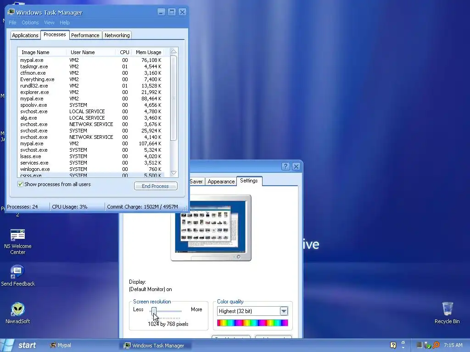The width and height of the screenshot is (470, 352).
Task: Click the color quality rainbow bar
Action: tap(252, 323)
